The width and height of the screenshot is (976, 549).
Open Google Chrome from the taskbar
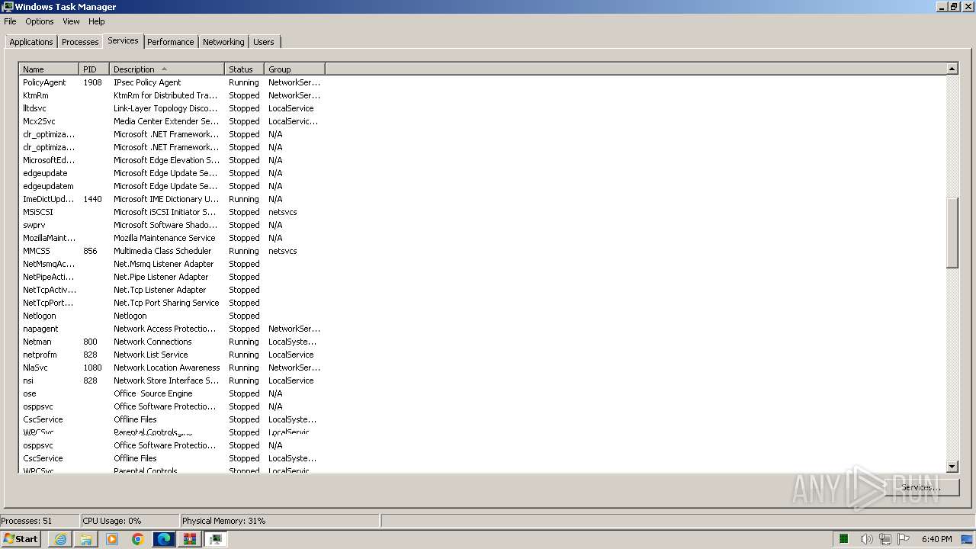pyautogui.click(x=138, y=539)
